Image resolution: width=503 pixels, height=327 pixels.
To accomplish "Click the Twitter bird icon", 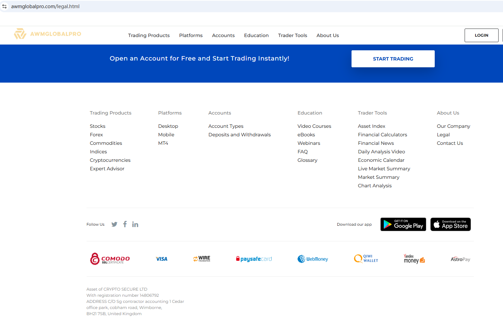I will [114, 224].
